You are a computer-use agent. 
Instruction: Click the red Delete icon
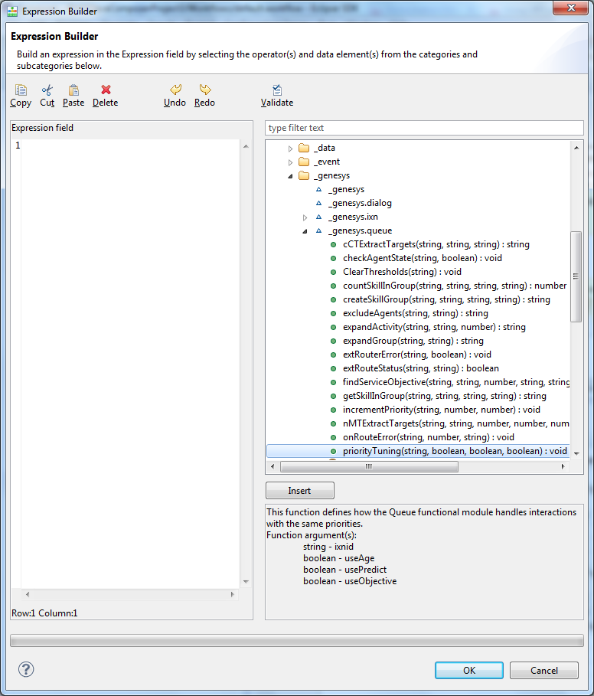coord(106,90)
